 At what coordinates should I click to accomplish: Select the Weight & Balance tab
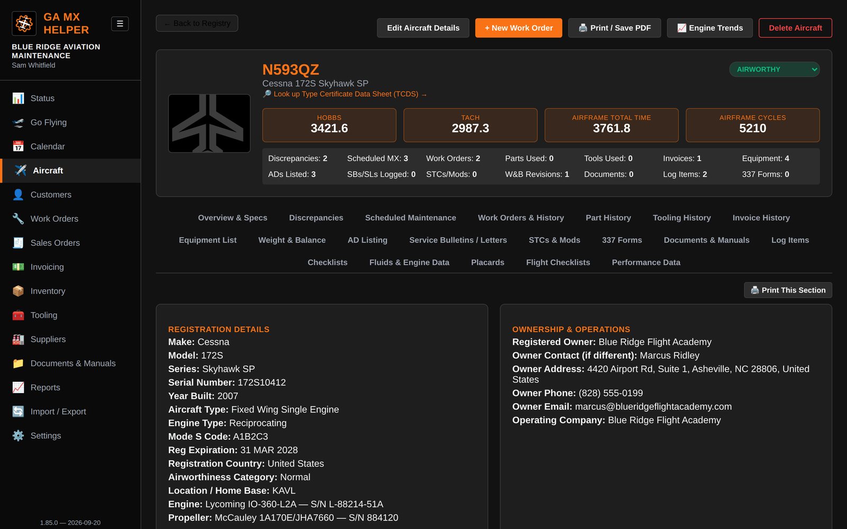point(292,240)
